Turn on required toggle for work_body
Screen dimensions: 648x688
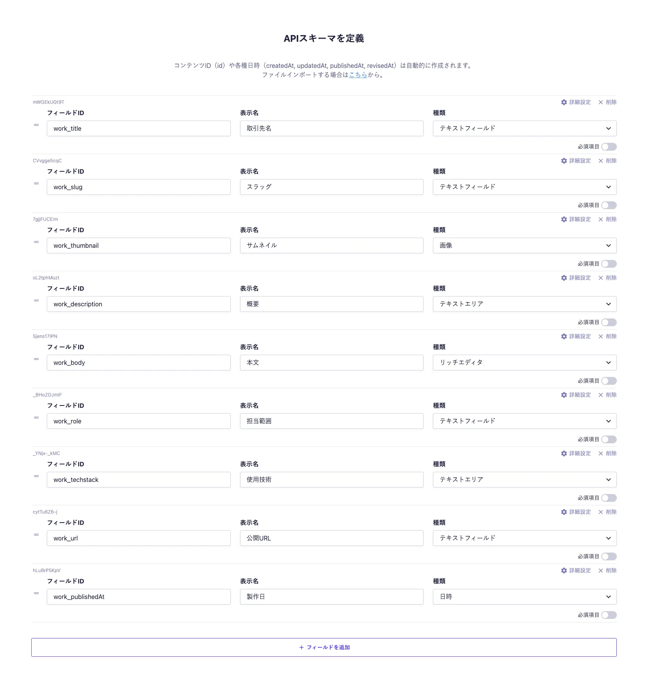tap(609, 381)
